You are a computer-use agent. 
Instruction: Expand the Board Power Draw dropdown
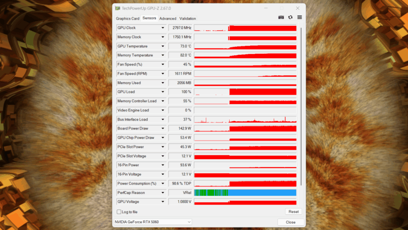pos(163,128)
